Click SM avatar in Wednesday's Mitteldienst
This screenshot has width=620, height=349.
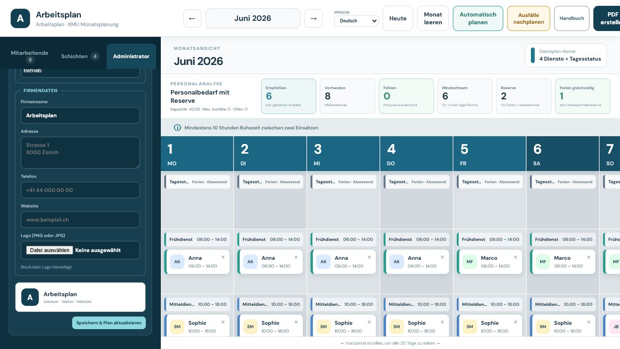[324, 327]
